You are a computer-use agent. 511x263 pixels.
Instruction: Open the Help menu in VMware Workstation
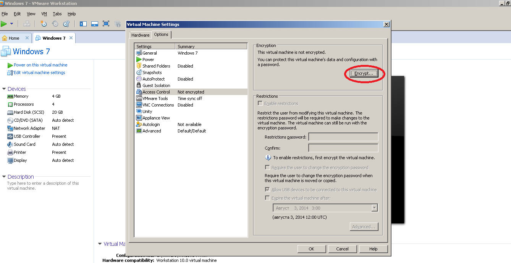(72, 14)
